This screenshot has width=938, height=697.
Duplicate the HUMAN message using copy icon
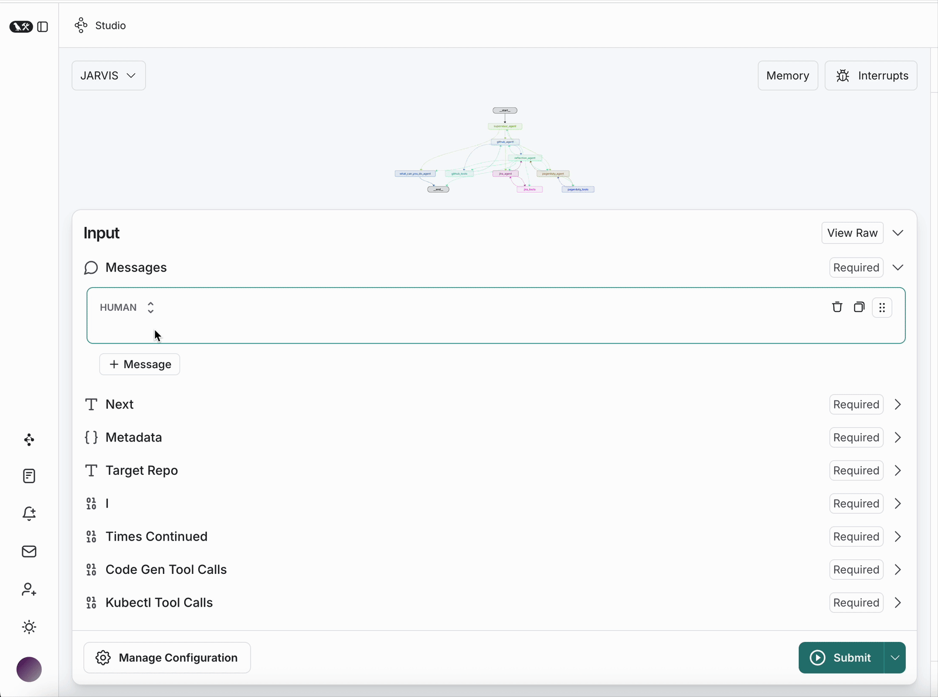(x=859, y=307)
